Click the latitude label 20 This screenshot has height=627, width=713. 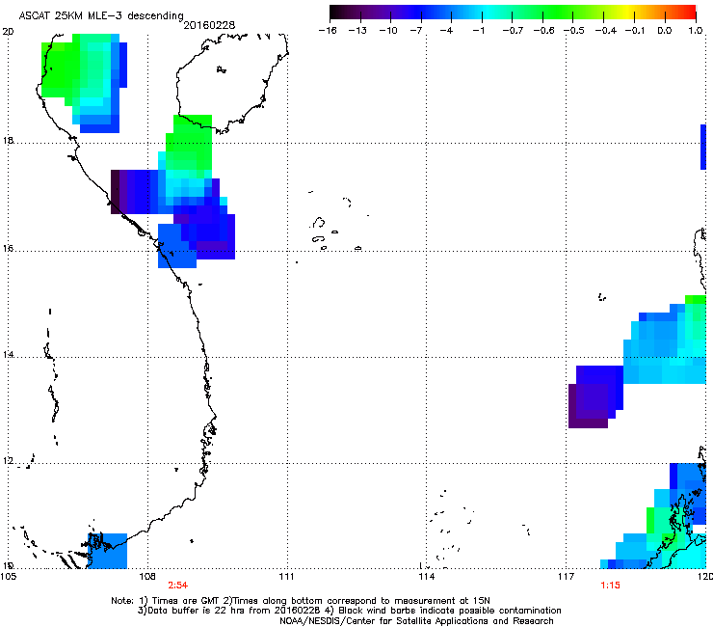click(8, 32)
